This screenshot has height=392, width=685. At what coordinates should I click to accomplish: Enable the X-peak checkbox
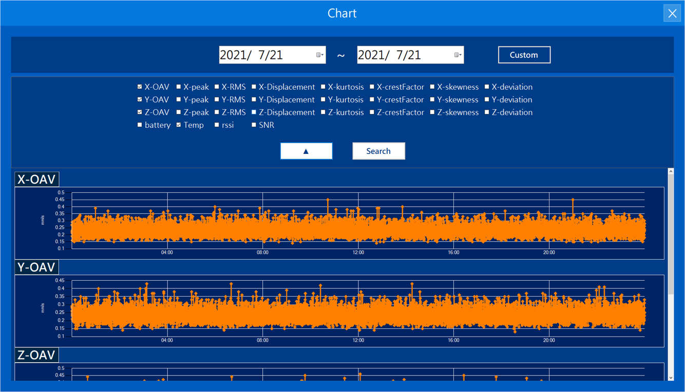(179, 87)
